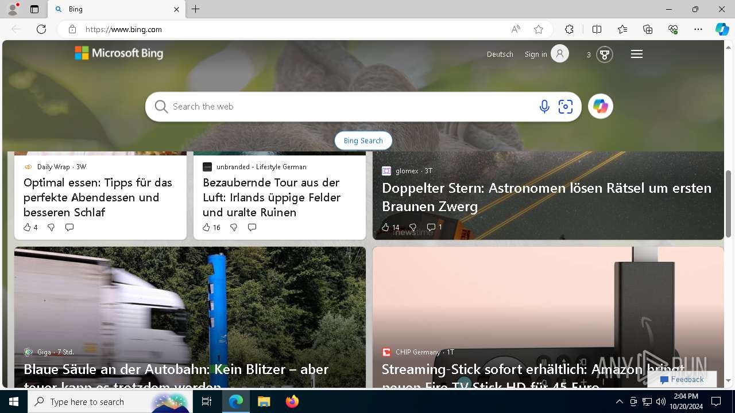Screen dimensions: 735x413
Task: Like the Bezaubernde Tour article
Action: click(211, 228)
